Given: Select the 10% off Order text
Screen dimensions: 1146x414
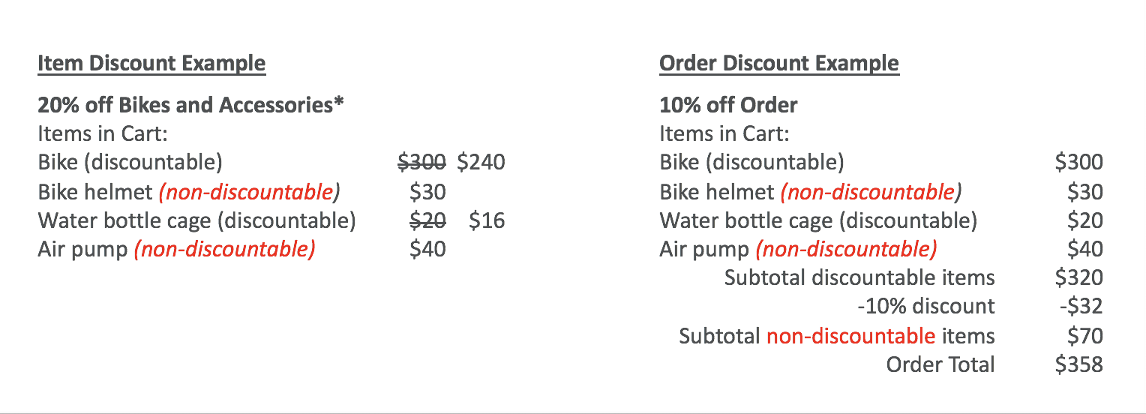Looking at the screenshot, I should pyautogui.click(x=728, y=104).
